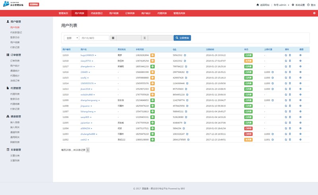Expand the admin account dropdown
The image size is (318, 195).
(280, 5)
